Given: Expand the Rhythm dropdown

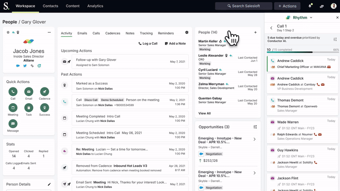Looking at the screenshot, I should (x=311, y=17).
